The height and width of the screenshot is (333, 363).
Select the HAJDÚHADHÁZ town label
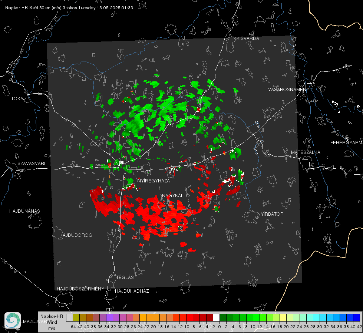coord(132,291)
